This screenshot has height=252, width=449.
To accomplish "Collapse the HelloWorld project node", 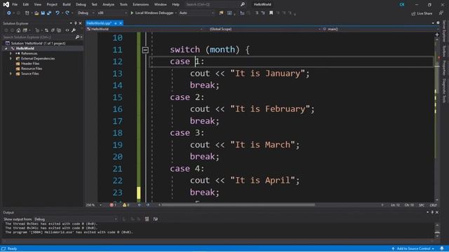I will click(x=6, y=48).
